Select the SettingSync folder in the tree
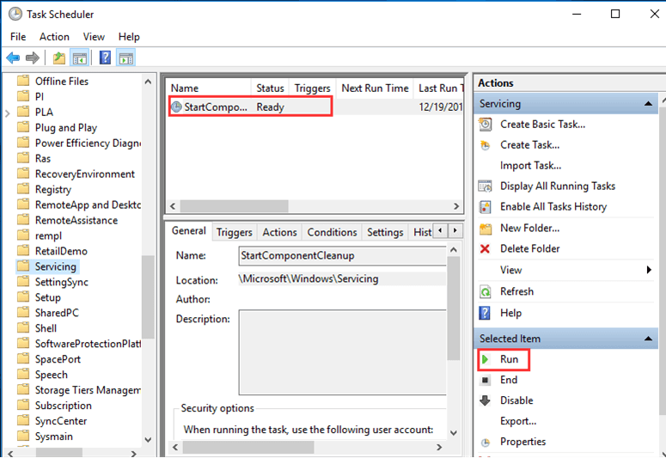Viewport: 666px width, 458px height. pyautogui.click(x=62, y=282)
